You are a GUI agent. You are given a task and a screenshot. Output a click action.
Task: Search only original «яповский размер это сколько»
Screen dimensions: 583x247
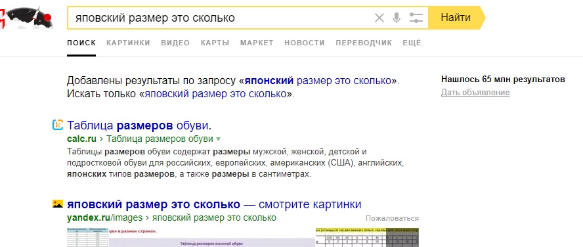pos(215,94)
